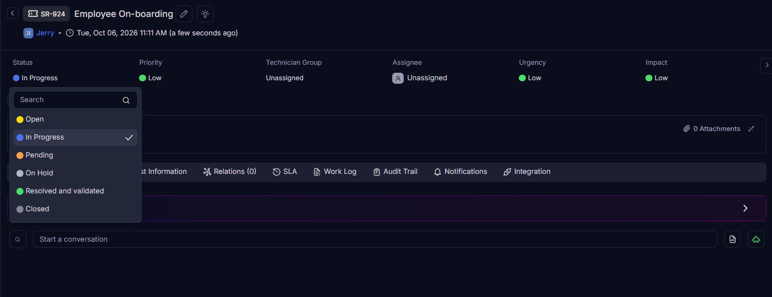Set status to On Hold
The image size is (772, 297).
tap(75, 173)
